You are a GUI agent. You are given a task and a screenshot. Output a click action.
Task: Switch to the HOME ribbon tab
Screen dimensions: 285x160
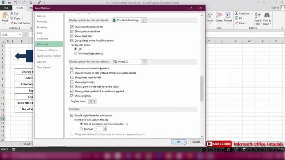pyautogui.click(x=19, y=8)
